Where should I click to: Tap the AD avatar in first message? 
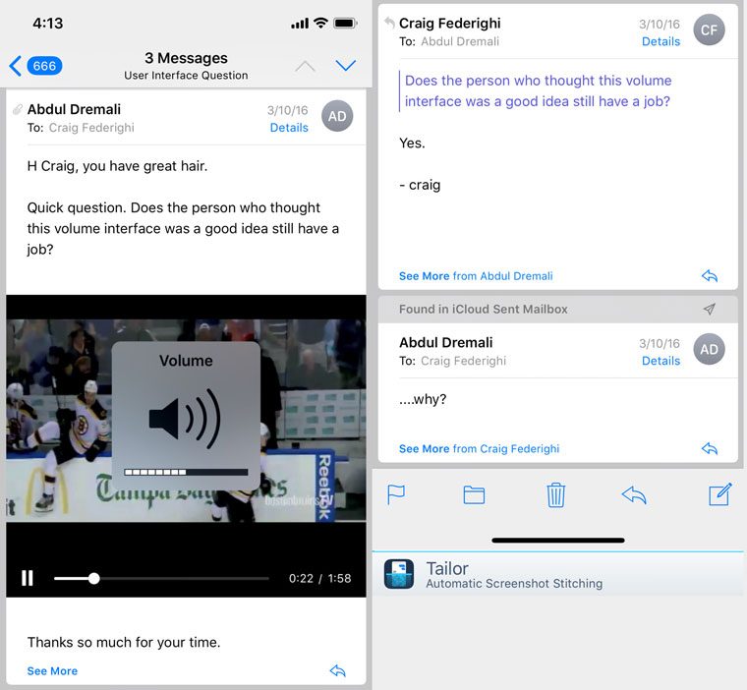337,116
